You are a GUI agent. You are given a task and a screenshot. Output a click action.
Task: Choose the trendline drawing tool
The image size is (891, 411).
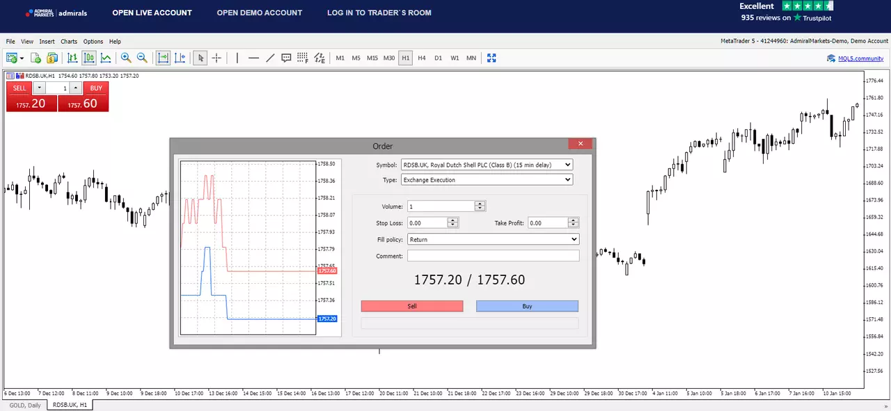[270, 58]
